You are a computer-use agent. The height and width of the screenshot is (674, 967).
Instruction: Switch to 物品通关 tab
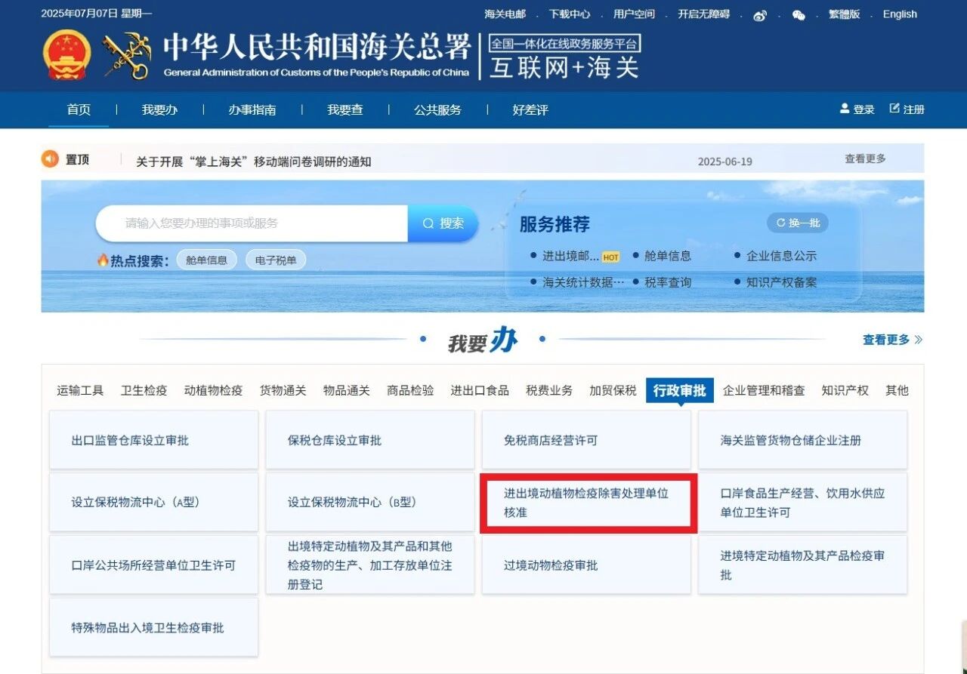tap(347, 390)
